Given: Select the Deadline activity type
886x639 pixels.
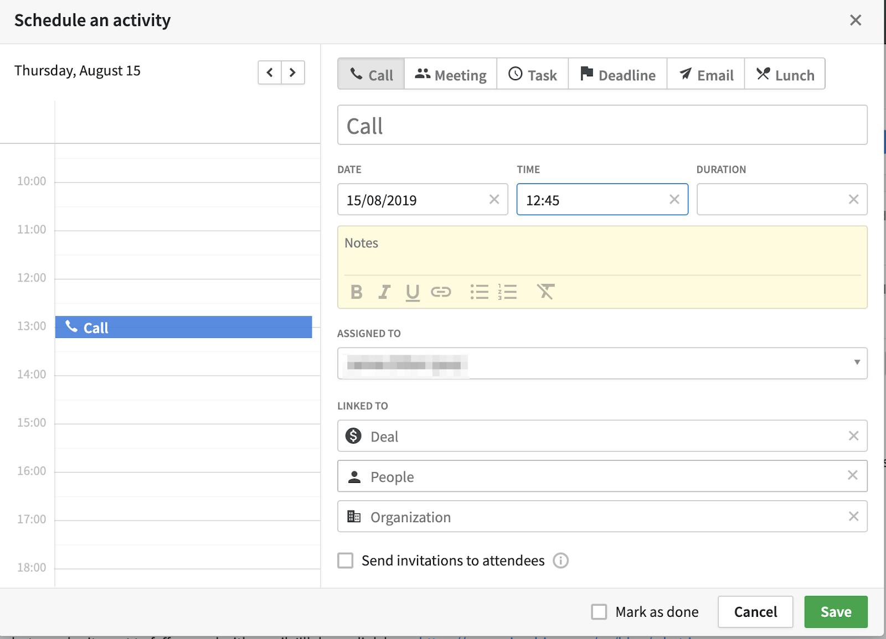Looking at the screenshot, I should click(x=617, y=74).
